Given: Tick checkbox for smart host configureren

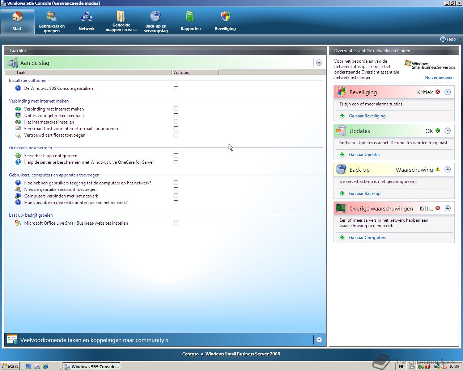Looking at the screenshot, I should click(x=176, y=128).
